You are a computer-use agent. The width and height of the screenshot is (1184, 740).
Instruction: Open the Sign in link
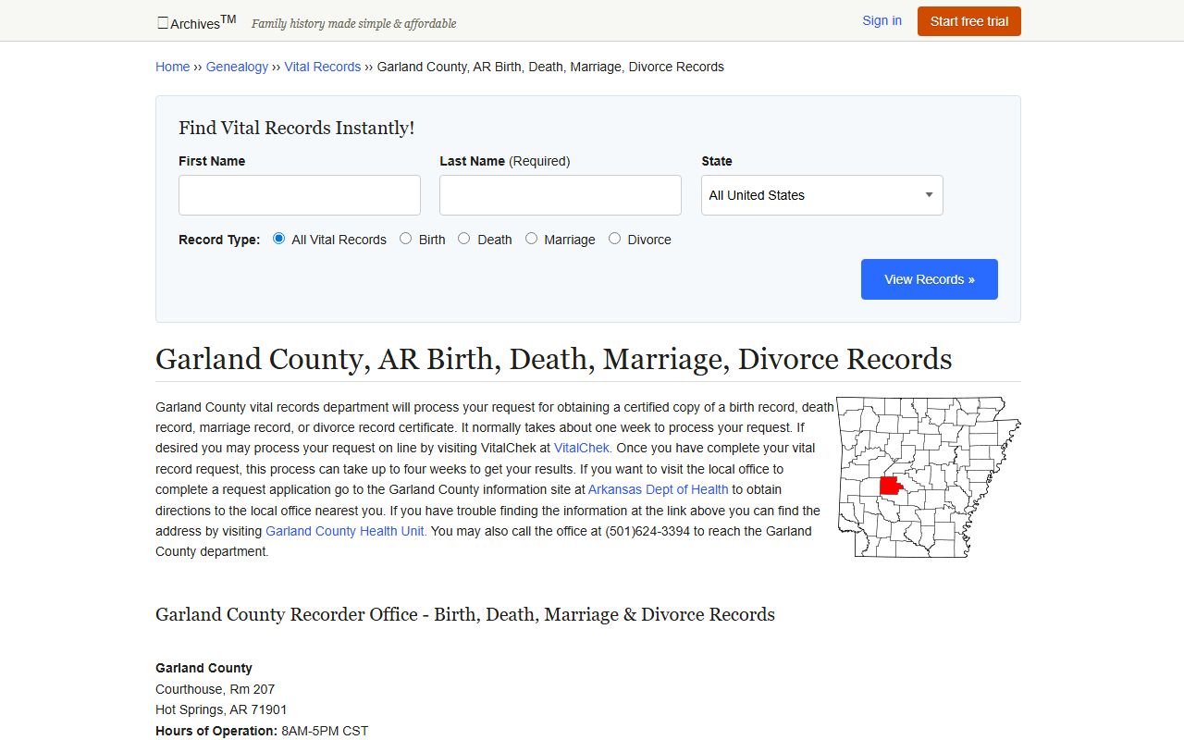pyautogui.click(x=882, y=20)
